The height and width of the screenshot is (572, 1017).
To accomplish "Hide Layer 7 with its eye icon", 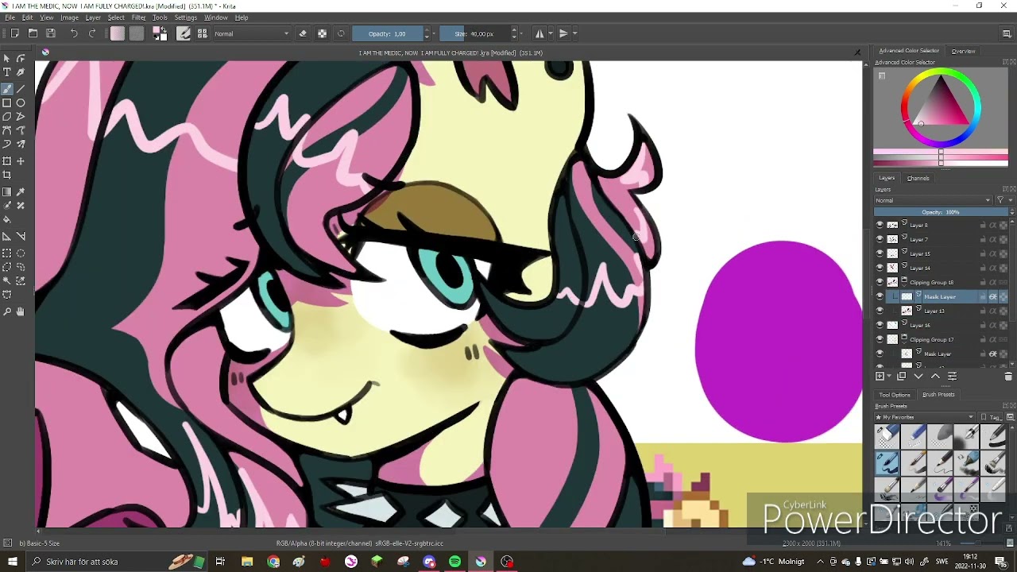I will pos(880,239).
